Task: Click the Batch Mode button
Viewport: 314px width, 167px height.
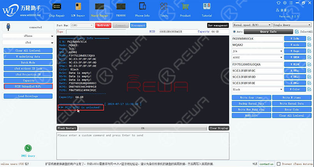Action: [x=28, y=62]
